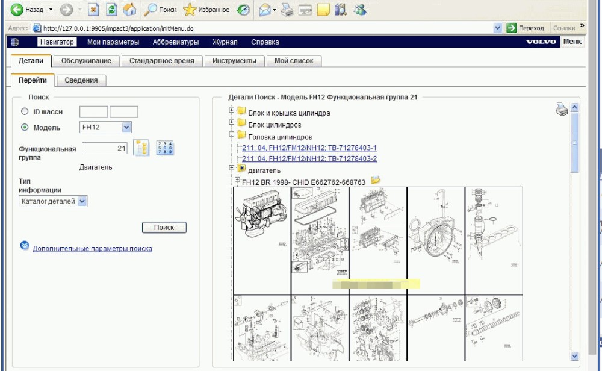
Task: Open the Навигатор menu item
Action: point(57,42)
